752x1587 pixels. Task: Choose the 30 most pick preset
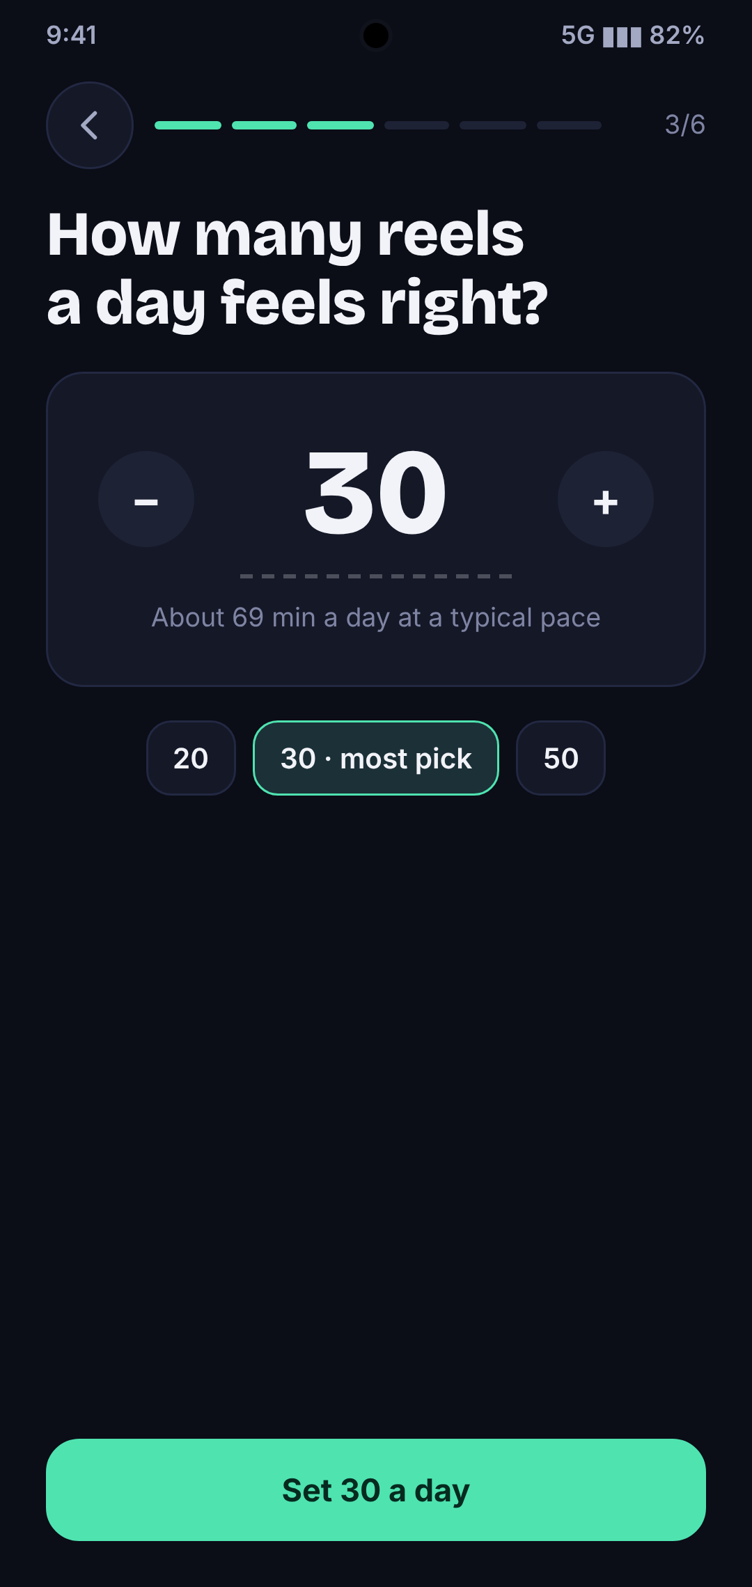376,758
